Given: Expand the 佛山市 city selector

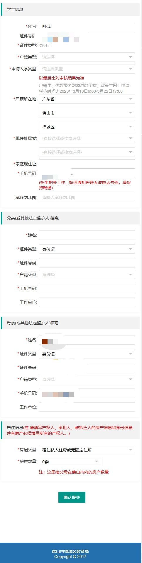Looking at the screenshot, I should 87,113.
